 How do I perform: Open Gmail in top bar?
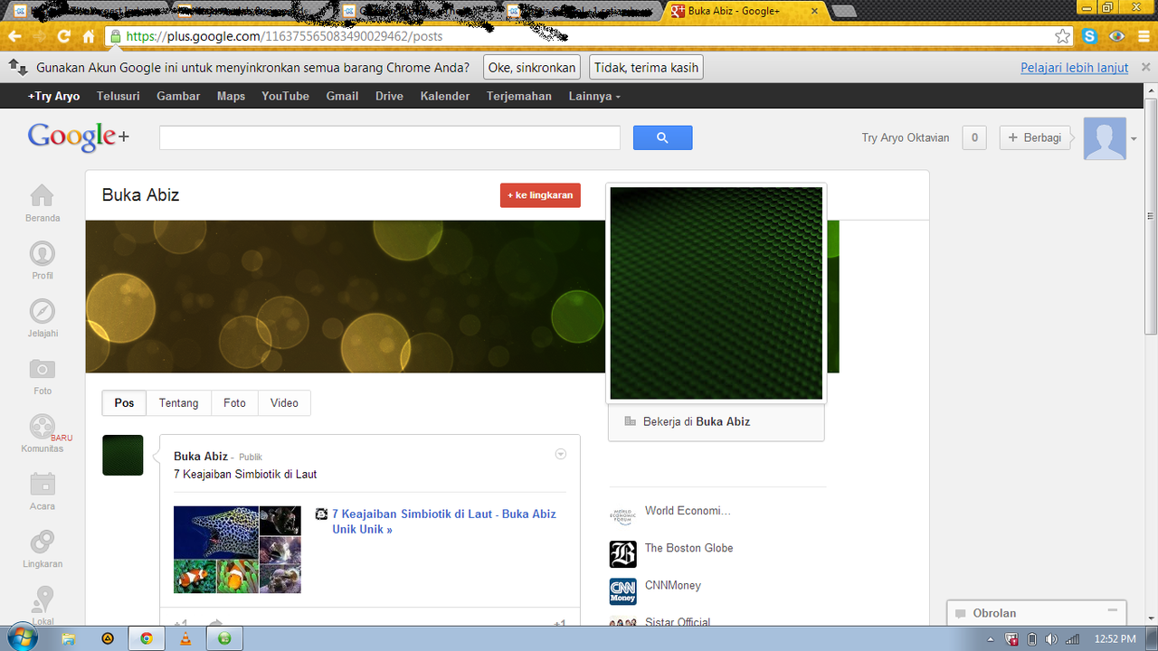coord(342,96)
